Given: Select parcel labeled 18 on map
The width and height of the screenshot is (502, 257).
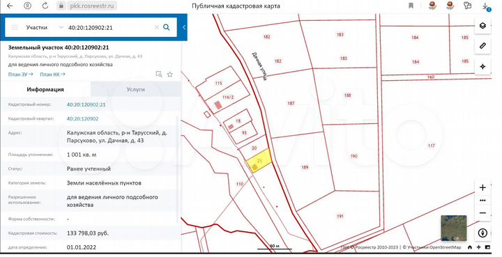Looking at the screenshot, I should coord(238,120).
